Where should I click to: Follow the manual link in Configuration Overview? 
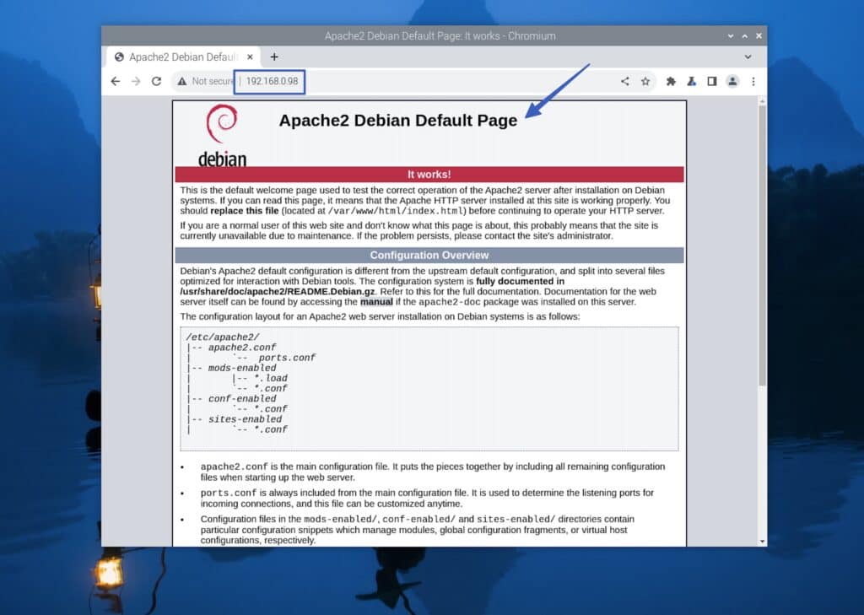coord(377,301)
